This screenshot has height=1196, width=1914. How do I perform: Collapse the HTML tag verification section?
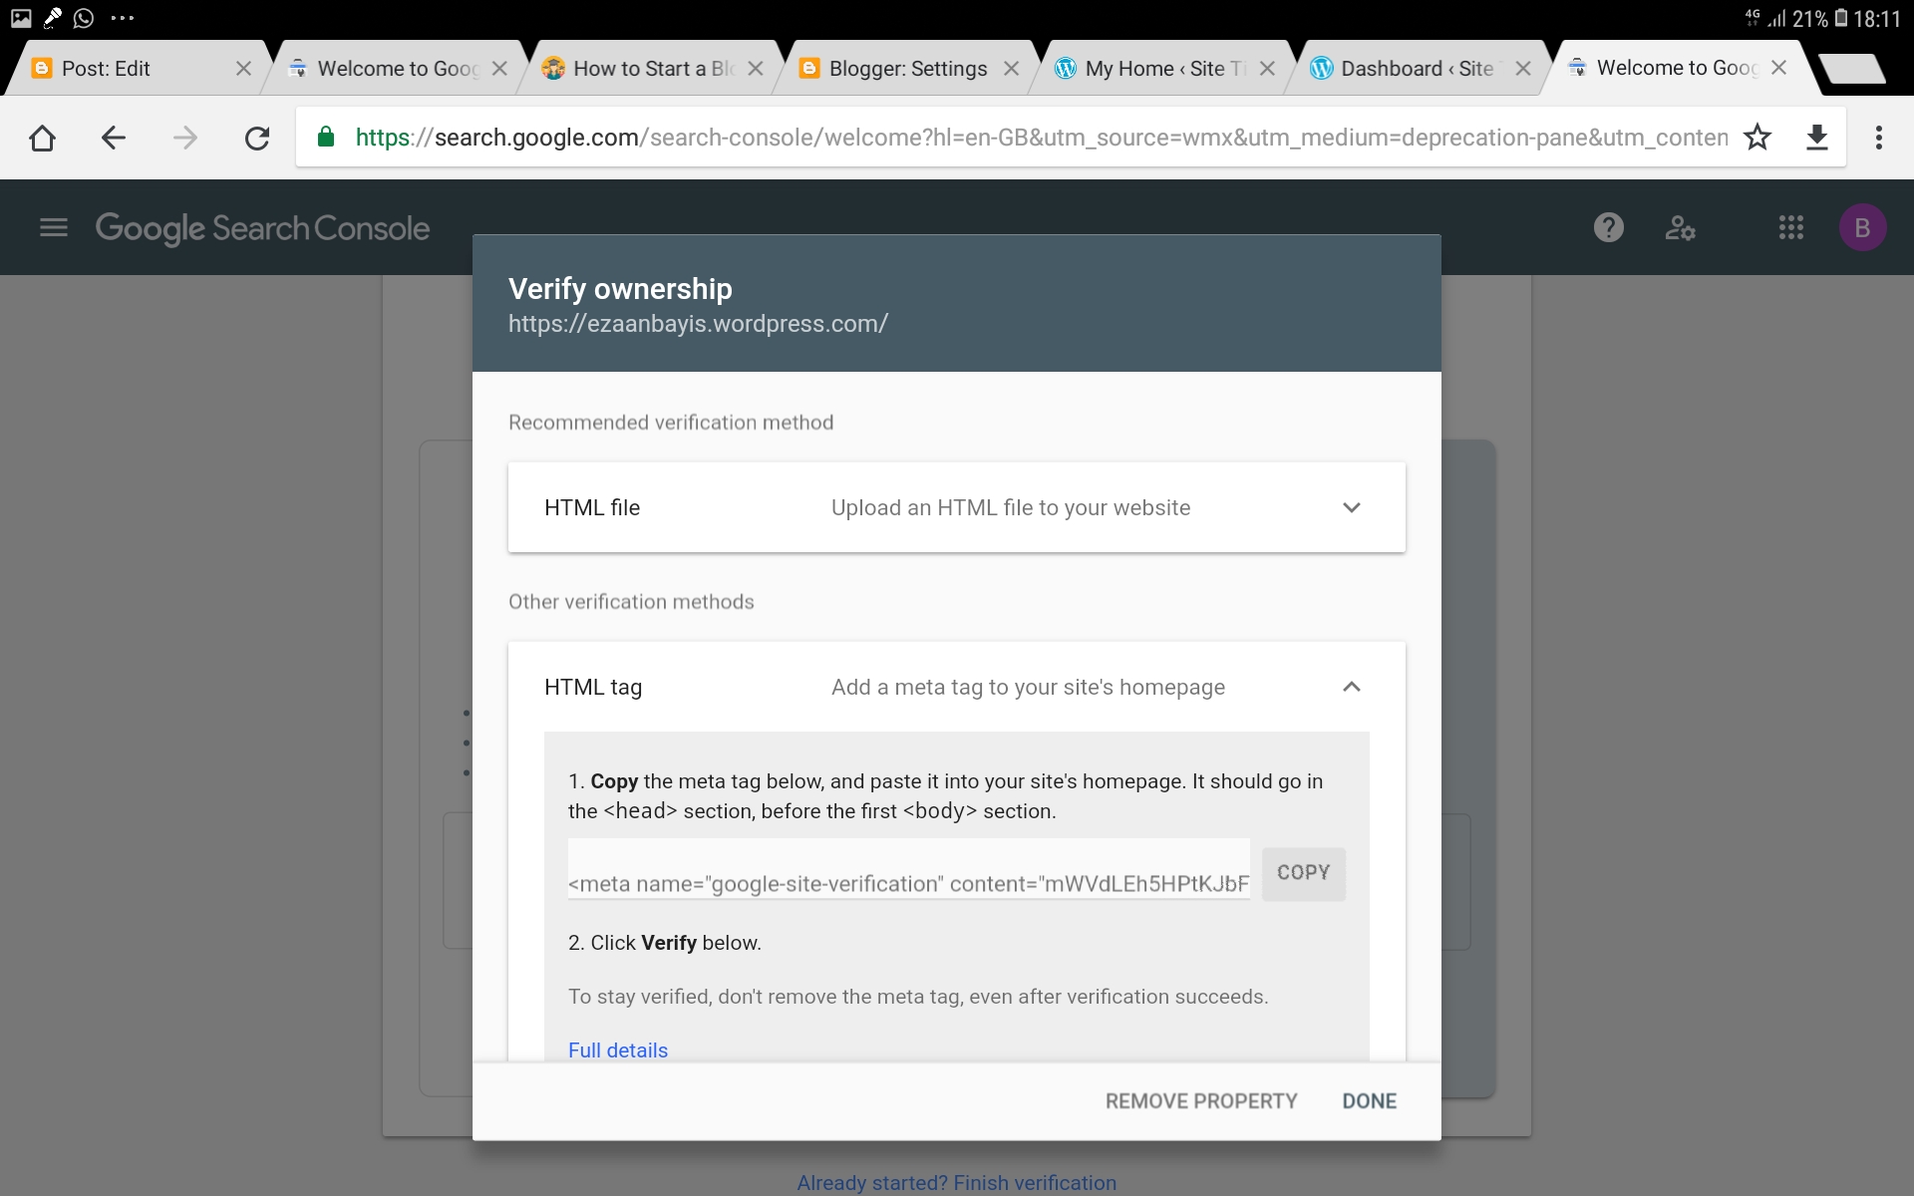[x=1352, y=687]
